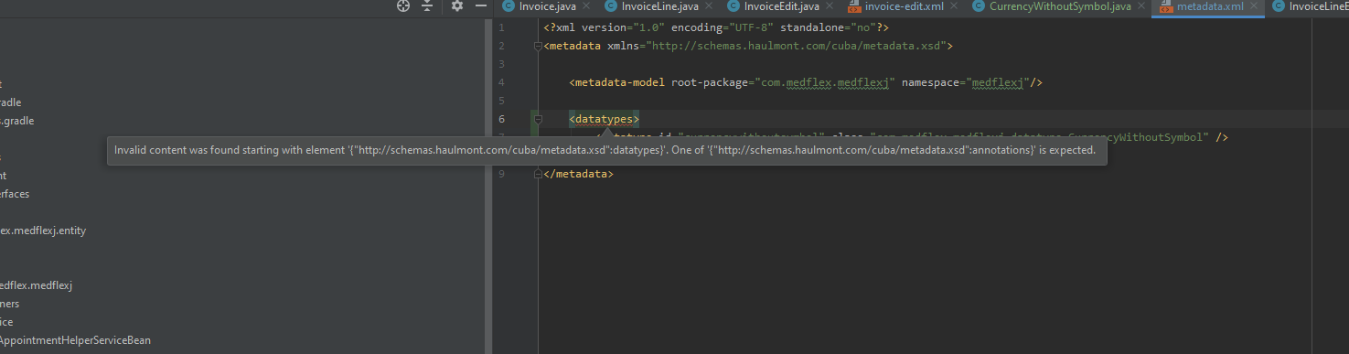Click line number 4 in gutter

pyautogui.click(x=501, y=82)
